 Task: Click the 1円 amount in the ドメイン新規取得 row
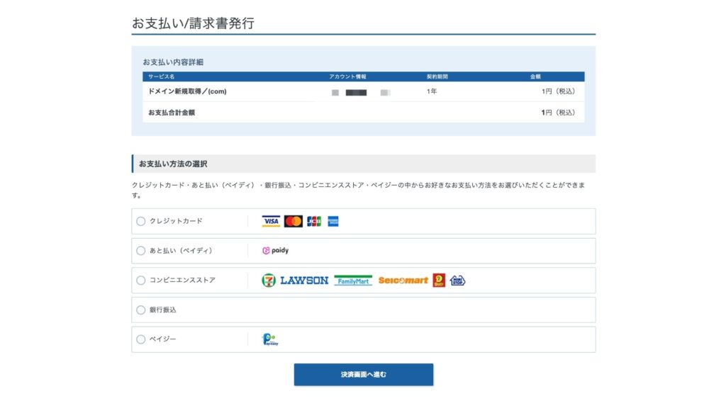pos(558,91)
